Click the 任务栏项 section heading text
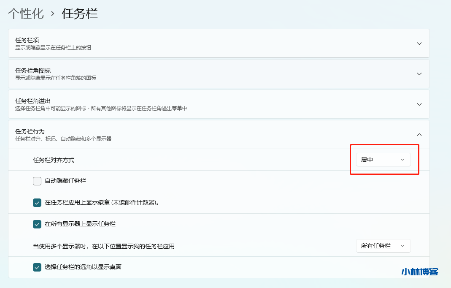Image resolution: width=451 pixels, height=288 pixels. point(27,40)
